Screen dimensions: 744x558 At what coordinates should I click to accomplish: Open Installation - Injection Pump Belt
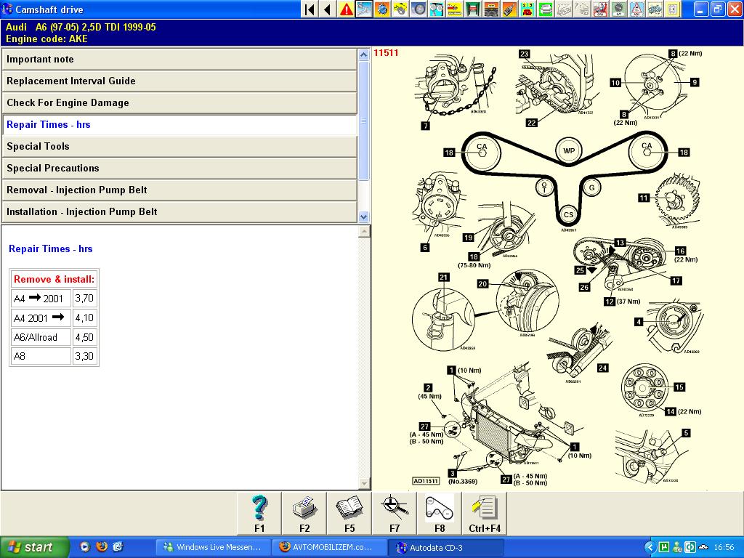(179, 212)
